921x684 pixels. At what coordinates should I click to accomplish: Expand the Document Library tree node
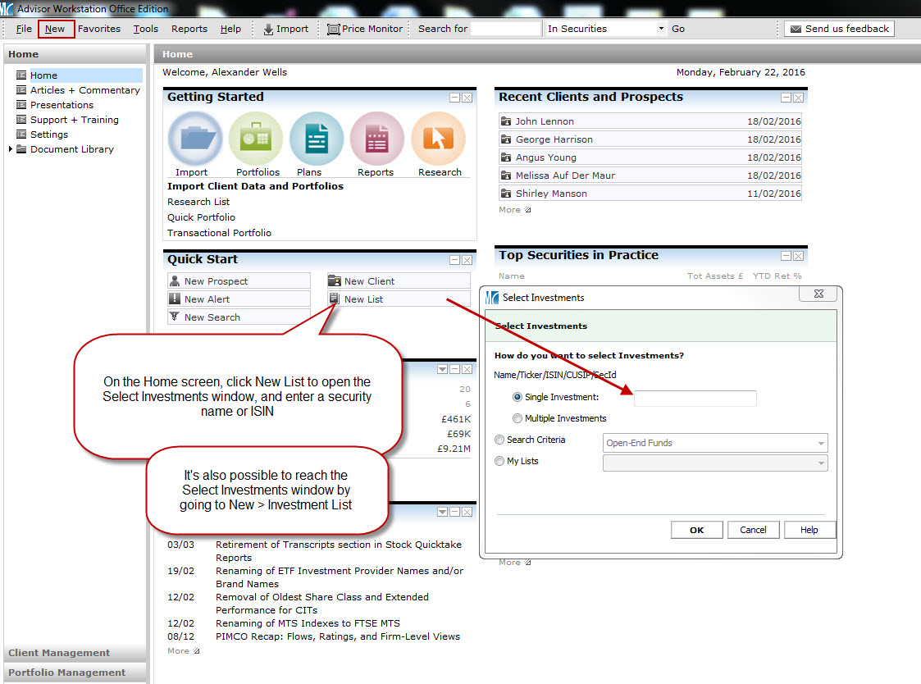(x=11, y=149)
